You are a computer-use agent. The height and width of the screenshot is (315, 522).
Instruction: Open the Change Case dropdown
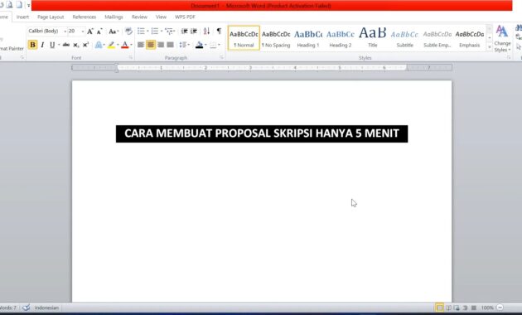pyautogui.click(x=114, y=31)
